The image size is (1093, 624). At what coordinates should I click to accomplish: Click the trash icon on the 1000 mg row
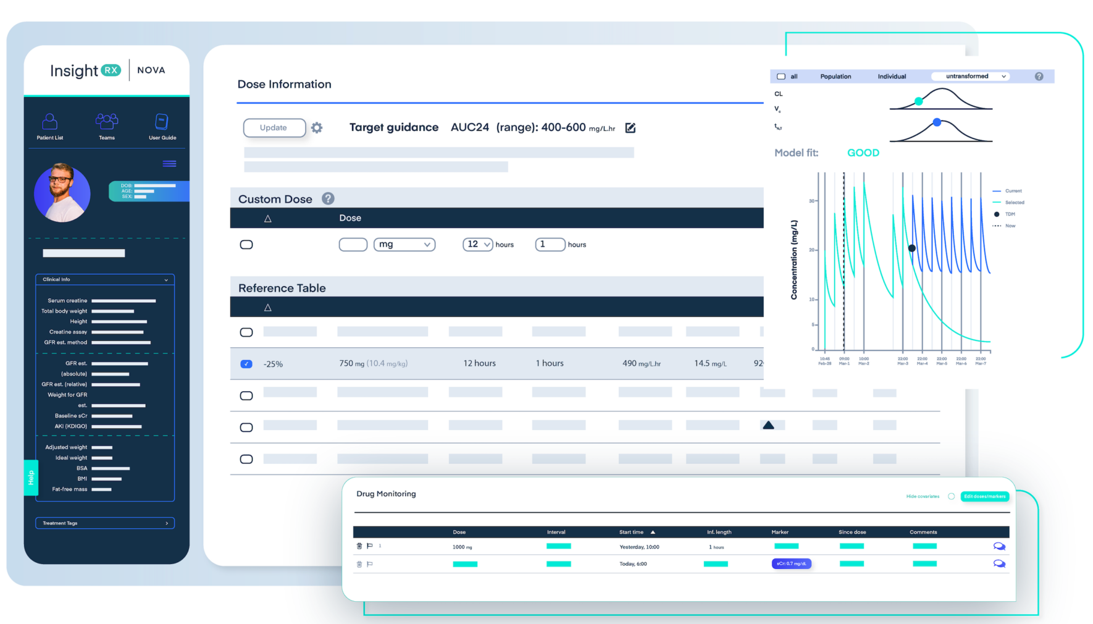click(359, 546)
